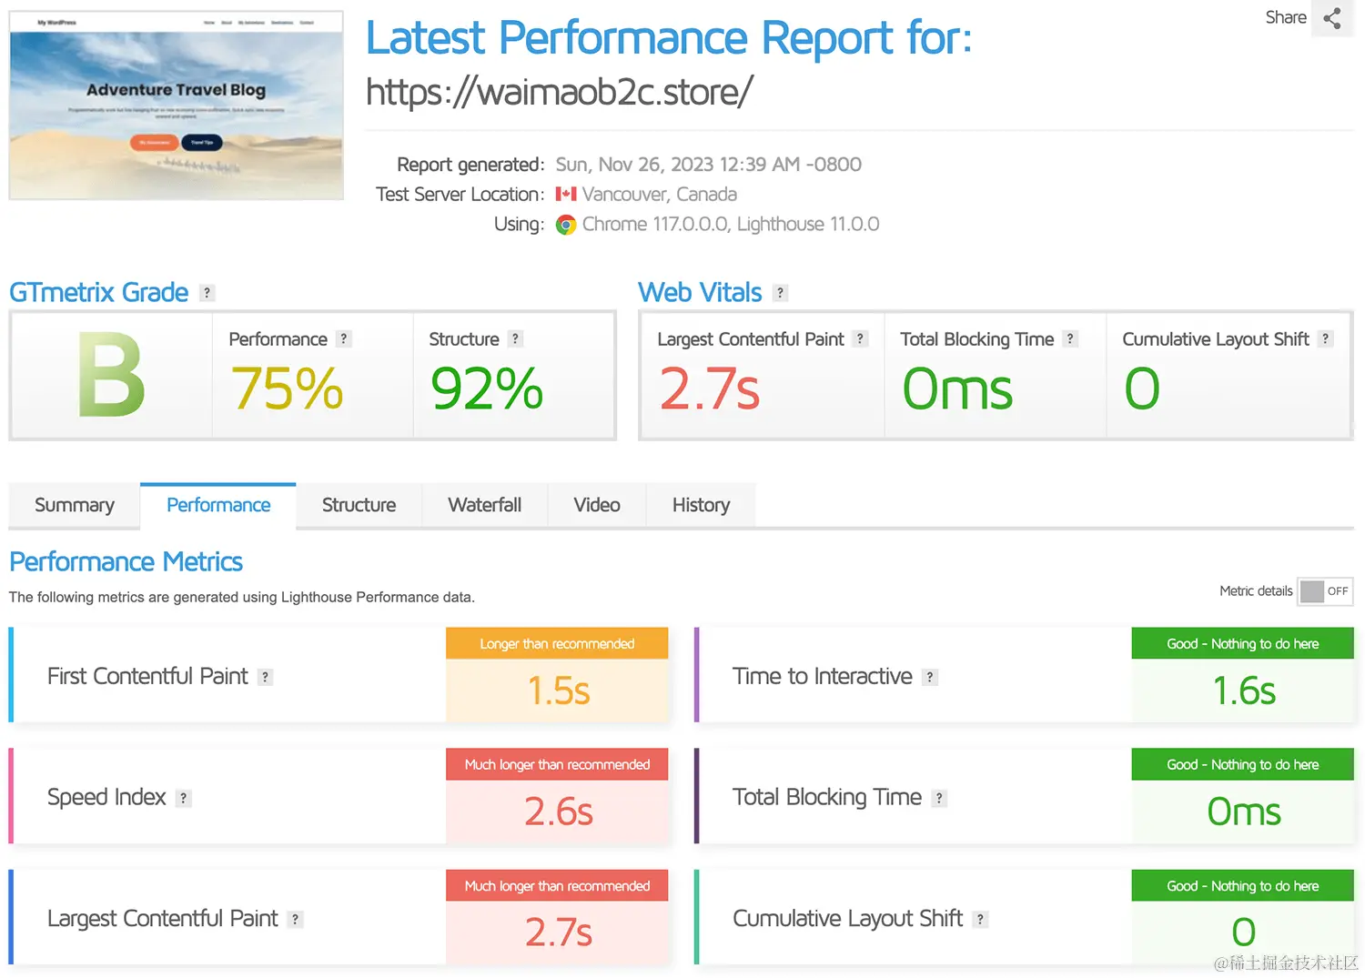
Task: Open the Structure tab
Action: coord(359,505)
